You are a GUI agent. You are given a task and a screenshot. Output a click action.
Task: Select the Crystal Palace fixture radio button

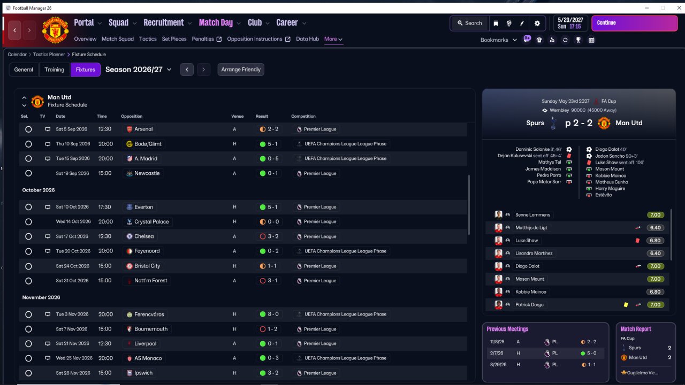click(28, 222)
